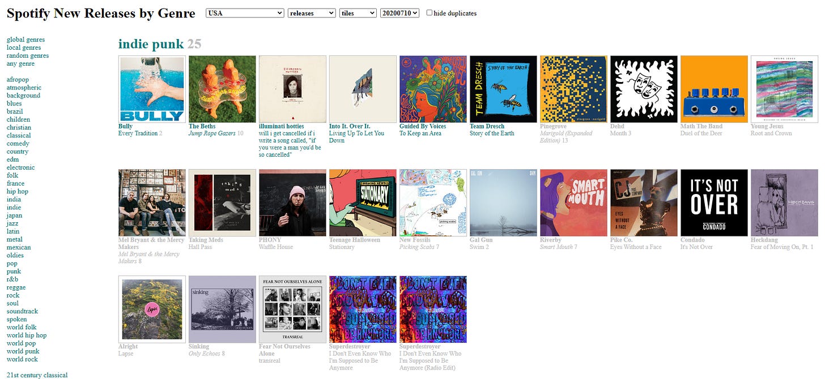Click the Alright Lapse cover
Viewport: 825px width, 379px height.
tap(152, 309)
